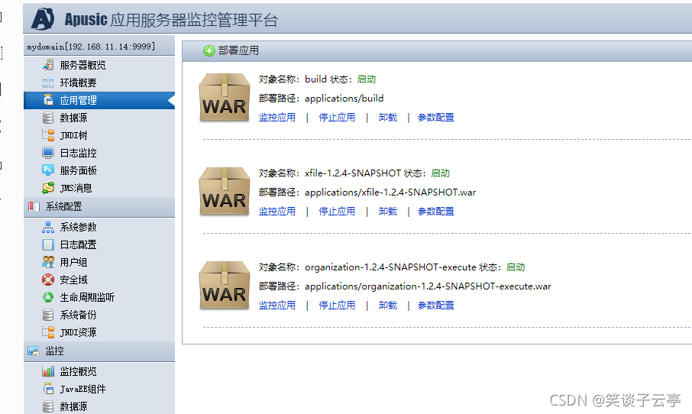Click 停止应用 for organization-1.2.4-SNAPSHOT-execute
This screenshot has height=414, width=692.
tap(337, 306)
